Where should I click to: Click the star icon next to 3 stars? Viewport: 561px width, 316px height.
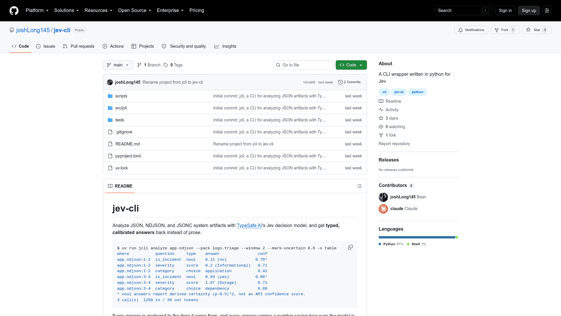(x=381, y=118)
